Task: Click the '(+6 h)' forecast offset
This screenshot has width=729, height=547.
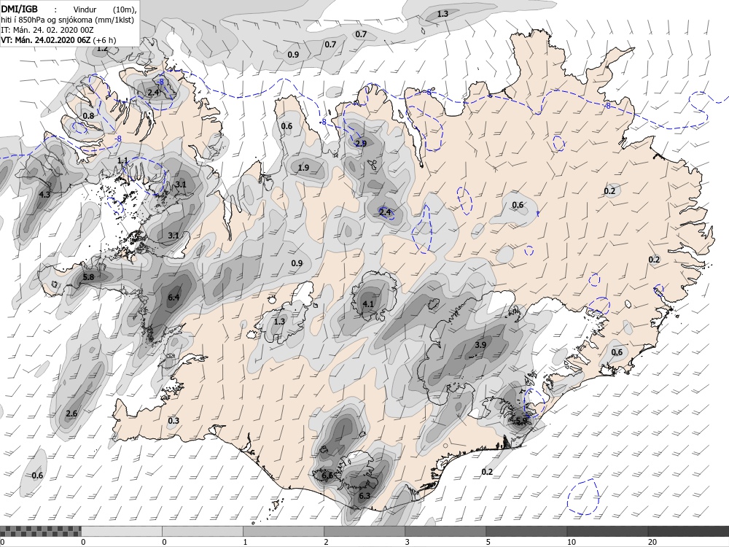Action: 104,40
